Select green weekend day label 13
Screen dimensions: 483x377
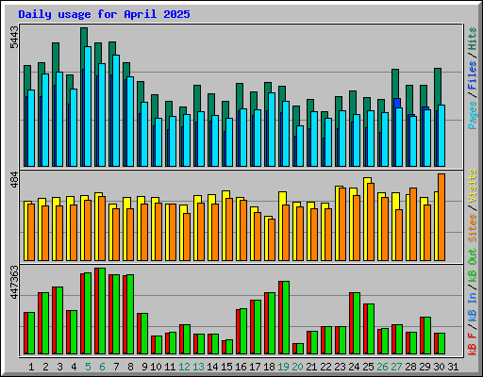(198, 367)
